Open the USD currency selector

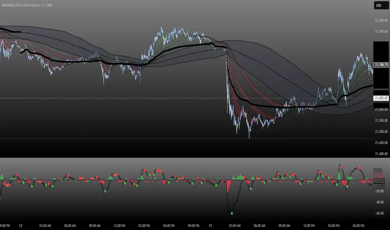(381, 5)
